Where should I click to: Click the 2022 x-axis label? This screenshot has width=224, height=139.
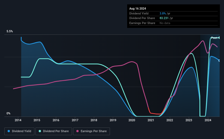[x=170, y=120]
